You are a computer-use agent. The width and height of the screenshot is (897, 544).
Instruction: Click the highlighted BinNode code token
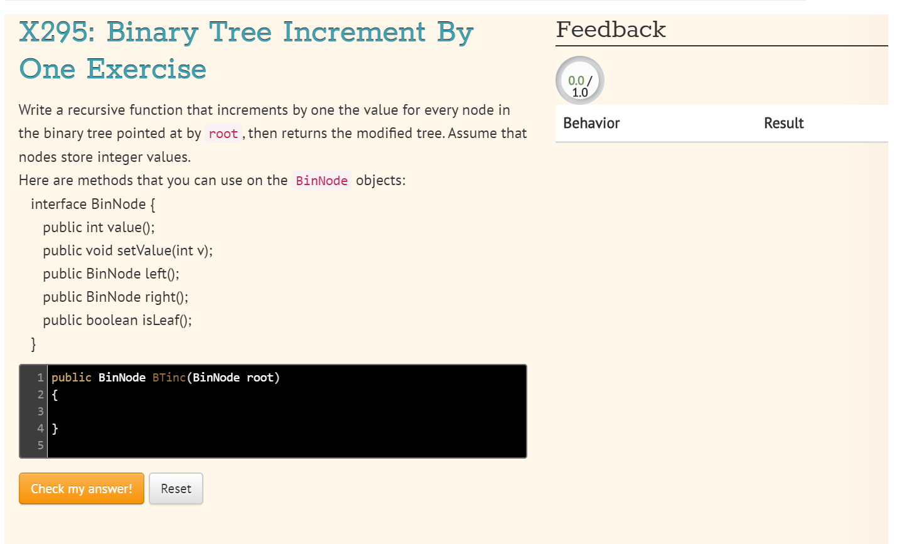click(x=321, y=181)
